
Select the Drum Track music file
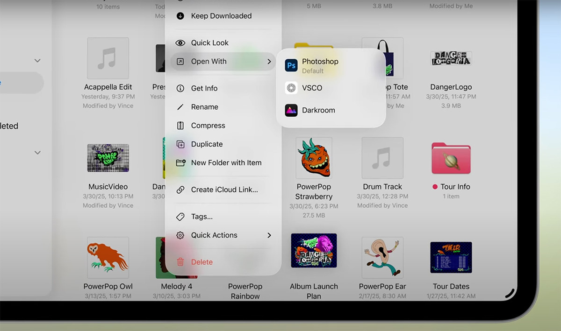click(382, 157)
